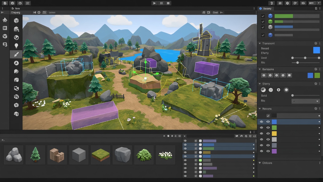Select the globe sphere tool above the lightbulb
The height and width of the screenshot is (182, 323).
(x=16, y=37)
